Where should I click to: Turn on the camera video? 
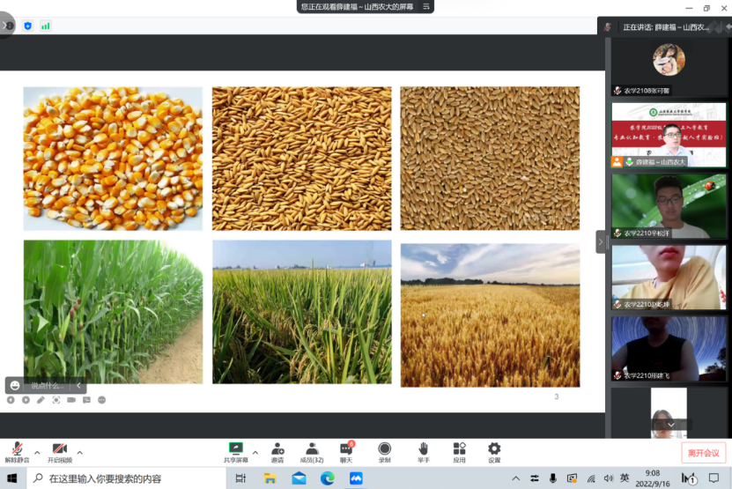pos(60,450)
